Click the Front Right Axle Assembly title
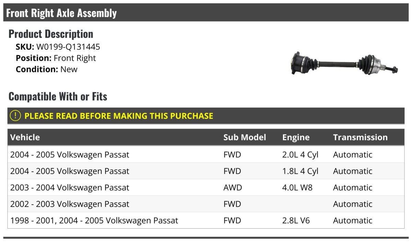The height and width of the screenshot is (242, 412). [x=61, y=13]
